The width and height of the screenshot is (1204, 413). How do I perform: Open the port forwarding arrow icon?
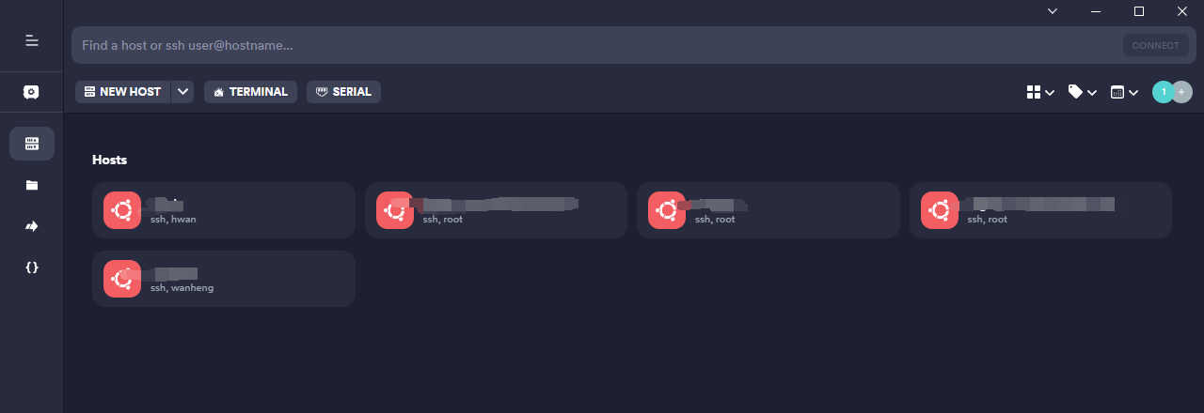click(32, 226)
